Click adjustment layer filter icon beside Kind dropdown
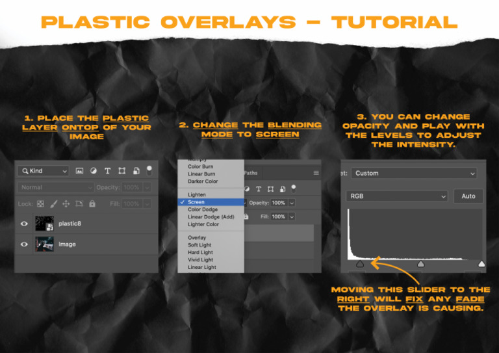Screen dimensions: 499x353 coord(94,171)
